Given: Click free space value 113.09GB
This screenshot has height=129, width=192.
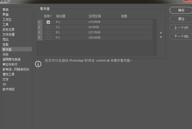Looking at the screenshot, I should pyautogui.click(x=94, y=22).
